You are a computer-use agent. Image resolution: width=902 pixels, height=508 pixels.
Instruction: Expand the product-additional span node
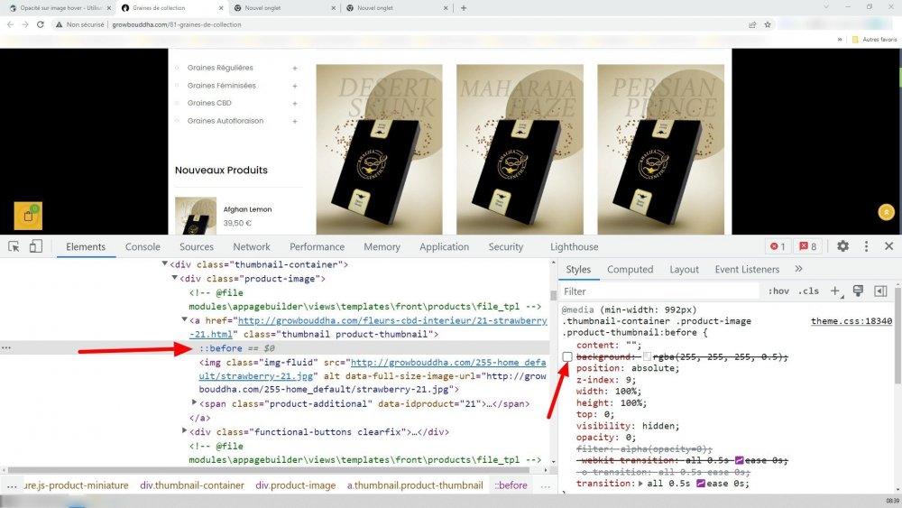click(195, 402)
